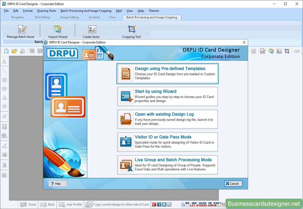
Task: Click the Google Plus share icon
Action: (154, 204)
